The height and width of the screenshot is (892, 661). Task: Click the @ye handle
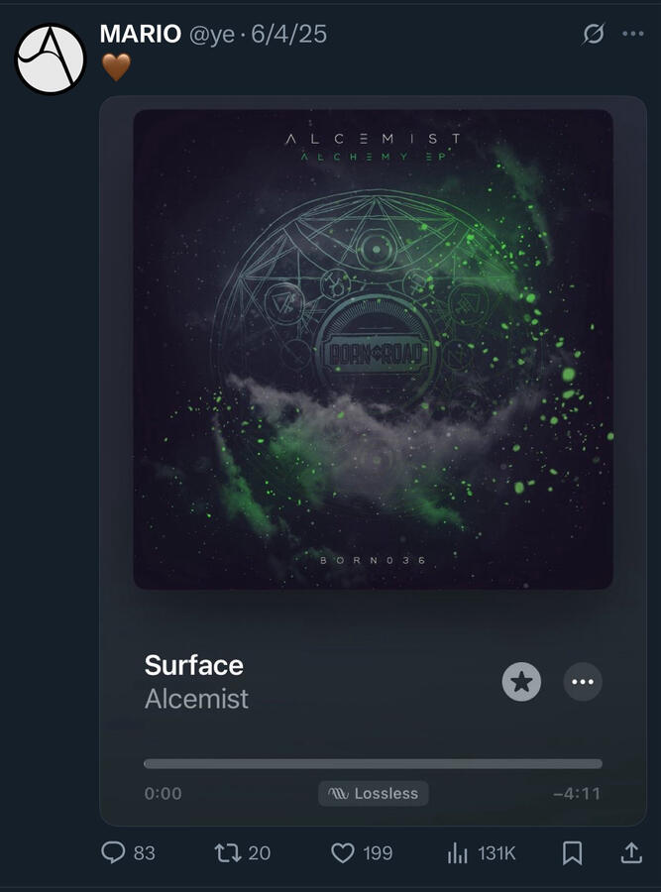tap(212, 36)
